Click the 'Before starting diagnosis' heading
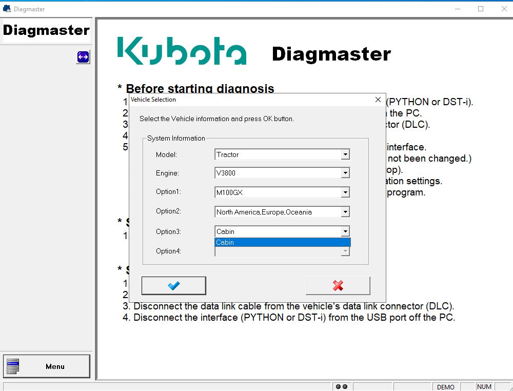Image resolution: width=513 pixels, height=391 pixels. pos(200,89)
